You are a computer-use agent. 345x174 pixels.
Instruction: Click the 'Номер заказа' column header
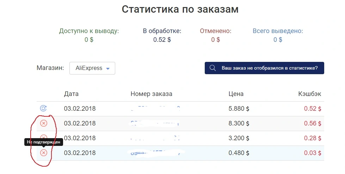[152, 94]
